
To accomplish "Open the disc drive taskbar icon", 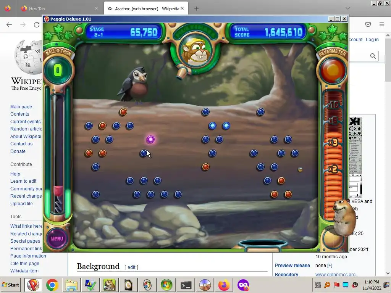I will click(205, 285).
